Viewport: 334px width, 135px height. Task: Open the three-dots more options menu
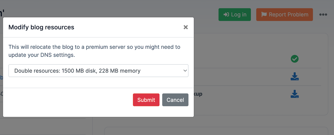323,15
